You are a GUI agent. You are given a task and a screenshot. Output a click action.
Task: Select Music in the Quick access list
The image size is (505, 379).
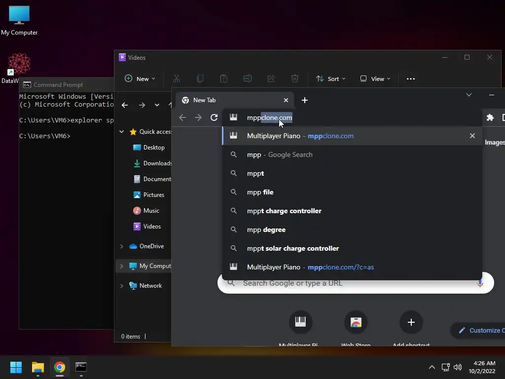146,210
